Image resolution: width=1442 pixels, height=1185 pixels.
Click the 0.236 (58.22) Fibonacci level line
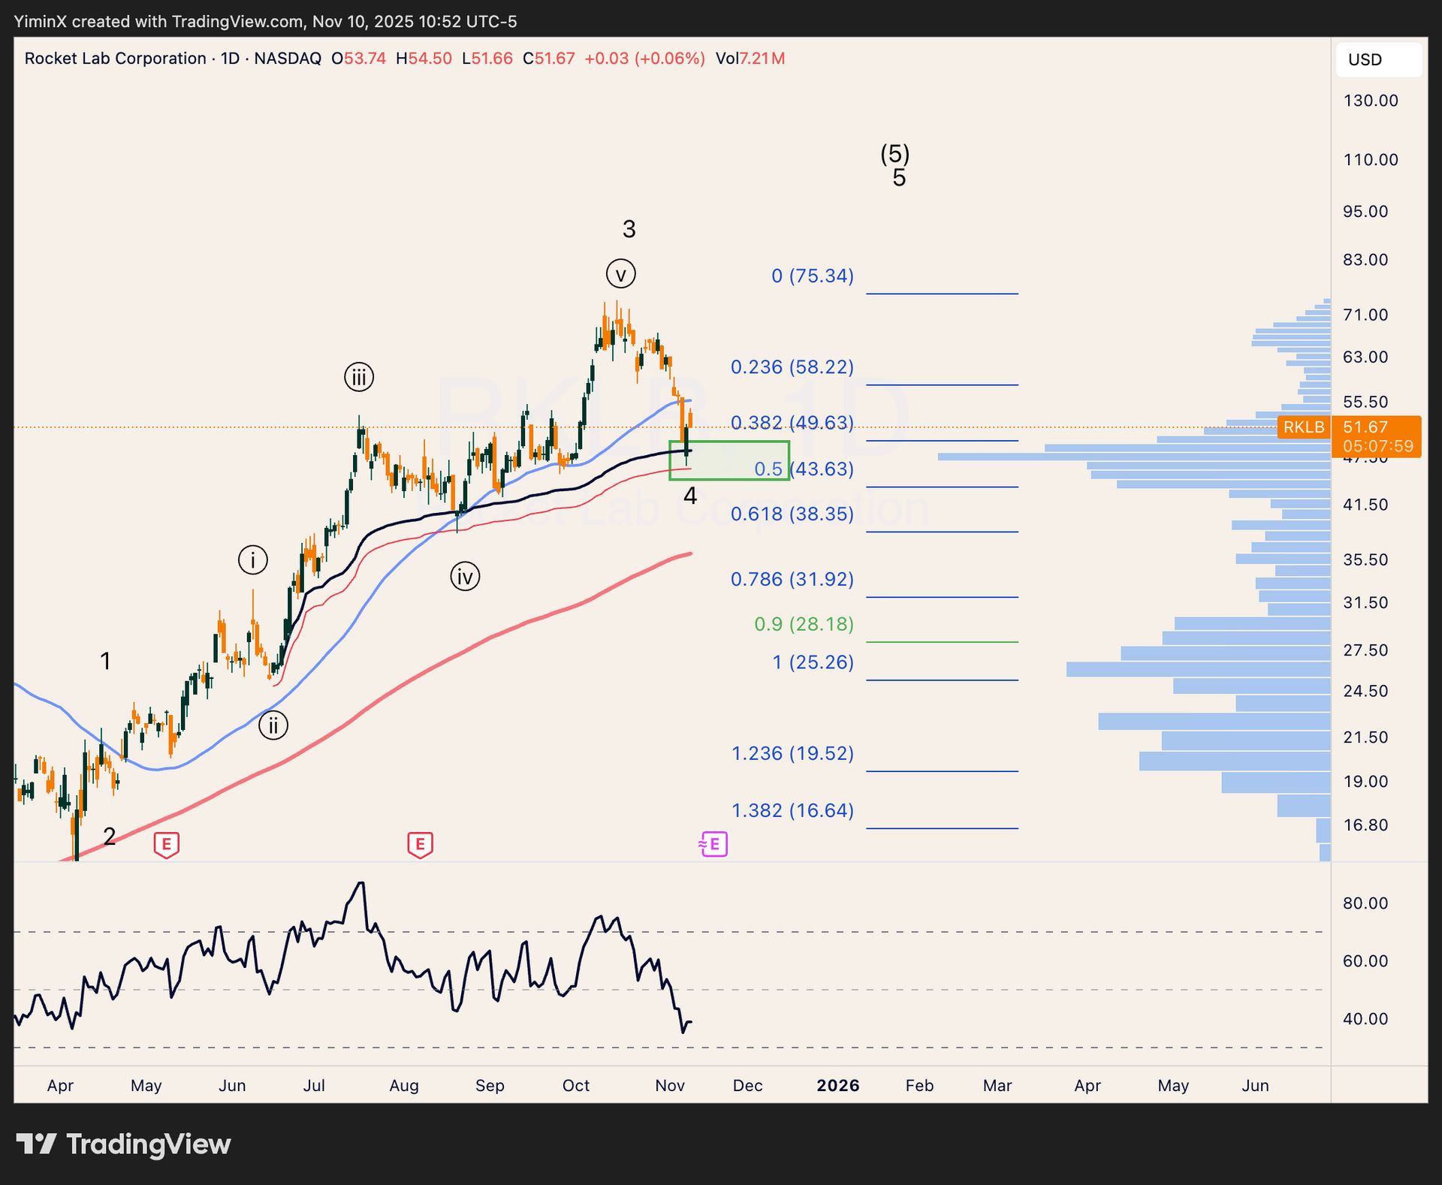coord(942,384)
